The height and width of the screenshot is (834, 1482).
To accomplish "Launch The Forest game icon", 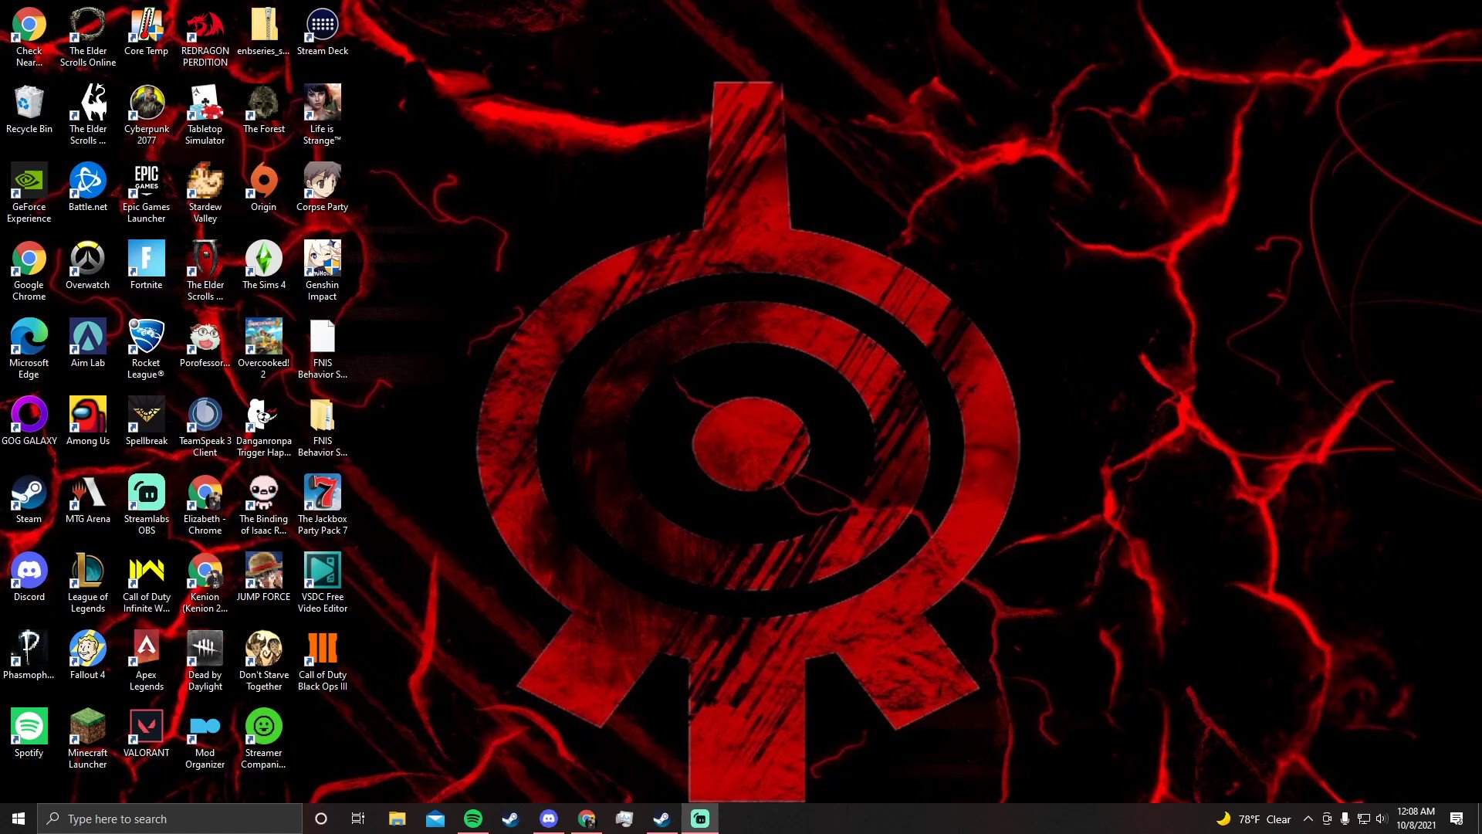I will click(264, 110).
